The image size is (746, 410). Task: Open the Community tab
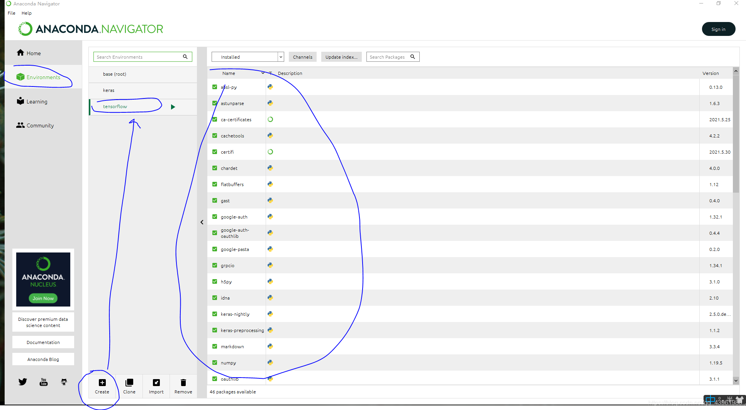[43, 125]
